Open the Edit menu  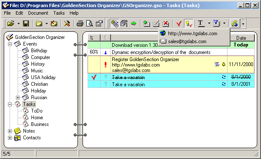[19, 13]
